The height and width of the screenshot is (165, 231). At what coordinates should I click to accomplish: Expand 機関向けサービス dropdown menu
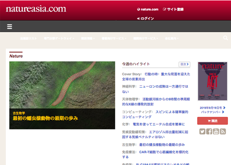coord(146,38)
